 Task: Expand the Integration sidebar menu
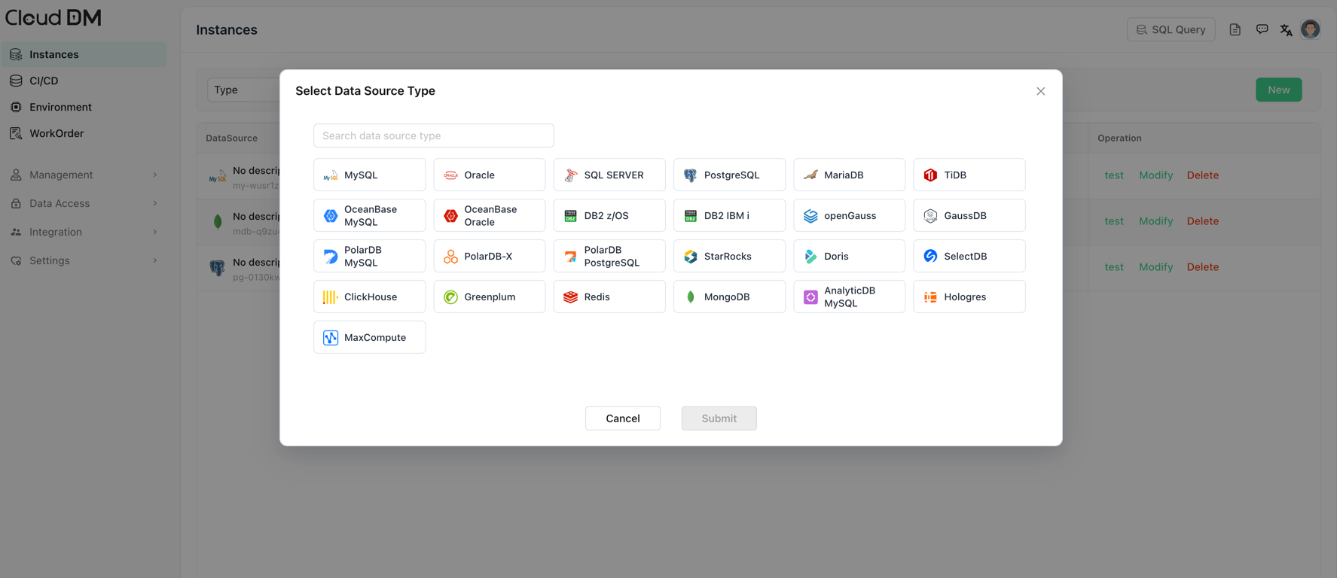pos(84,232)
